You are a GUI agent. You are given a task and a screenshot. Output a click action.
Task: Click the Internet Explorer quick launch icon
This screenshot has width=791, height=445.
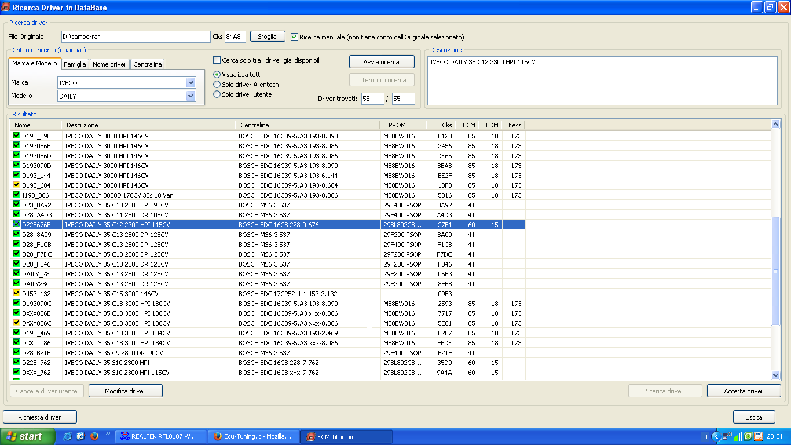point(68,436)
